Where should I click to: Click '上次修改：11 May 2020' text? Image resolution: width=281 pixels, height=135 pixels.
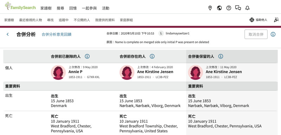point(221,67)
